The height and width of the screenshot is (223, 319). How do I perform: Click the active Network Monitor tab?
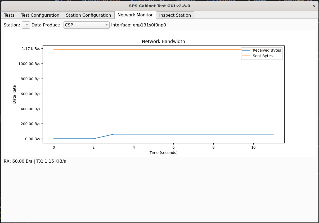[x=135, y=15]
